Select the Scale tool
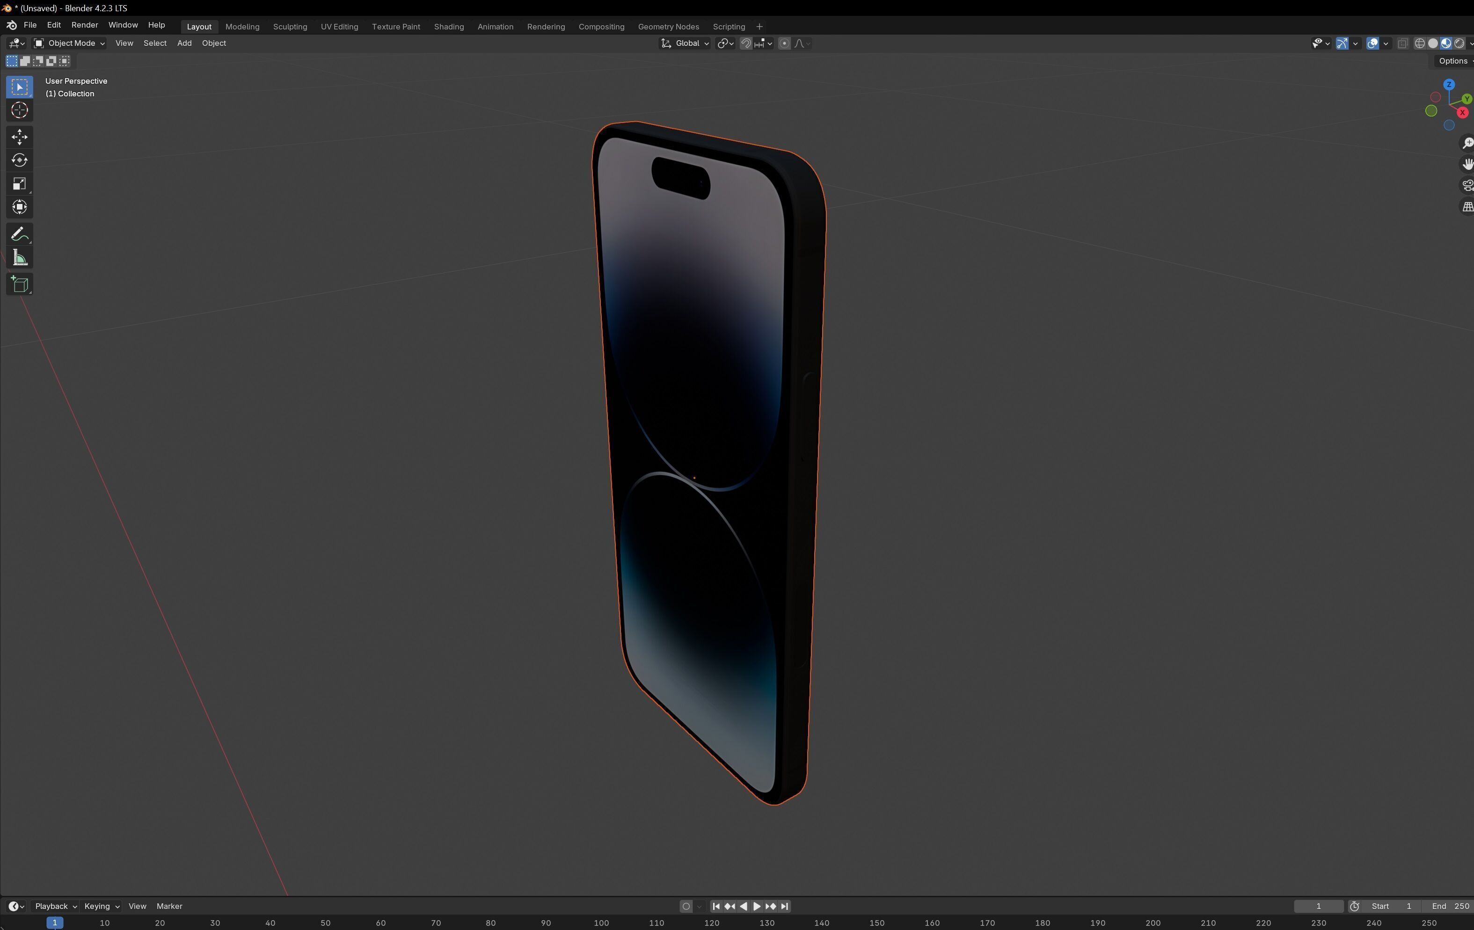The width and height of the screenshot is (1474, 930). 19,183
